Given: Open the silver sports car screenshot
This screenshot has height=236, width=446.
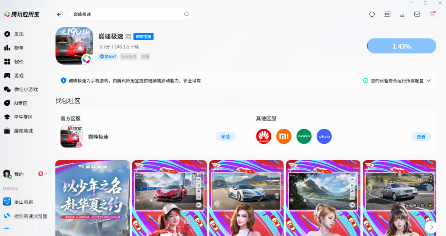Looking at the screenshot, I should point(246,198).
